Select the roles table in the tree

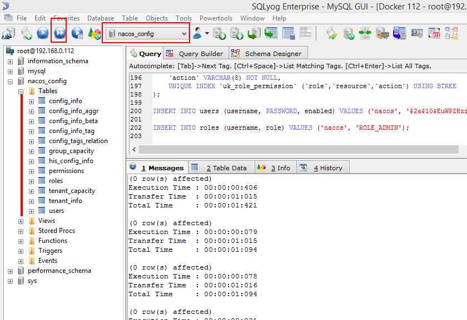click(56, 181)
